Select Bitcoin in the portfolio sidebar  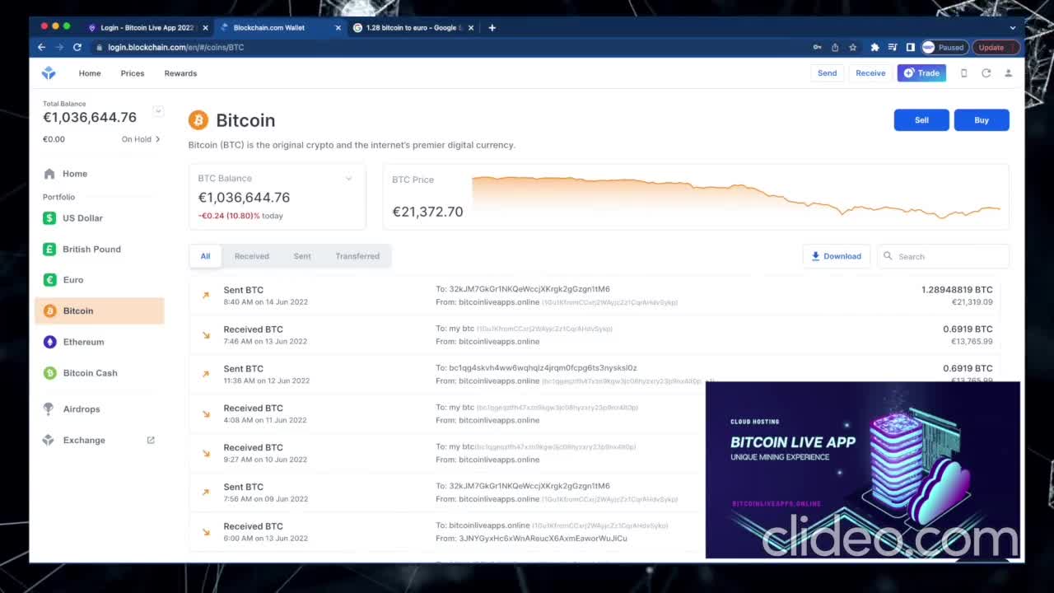pyautogui.click(x=100, y=311)
